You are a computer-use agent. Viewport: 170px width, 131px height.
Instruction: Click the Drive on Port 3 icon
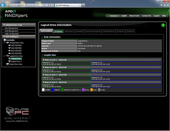[x=44, y=75]
